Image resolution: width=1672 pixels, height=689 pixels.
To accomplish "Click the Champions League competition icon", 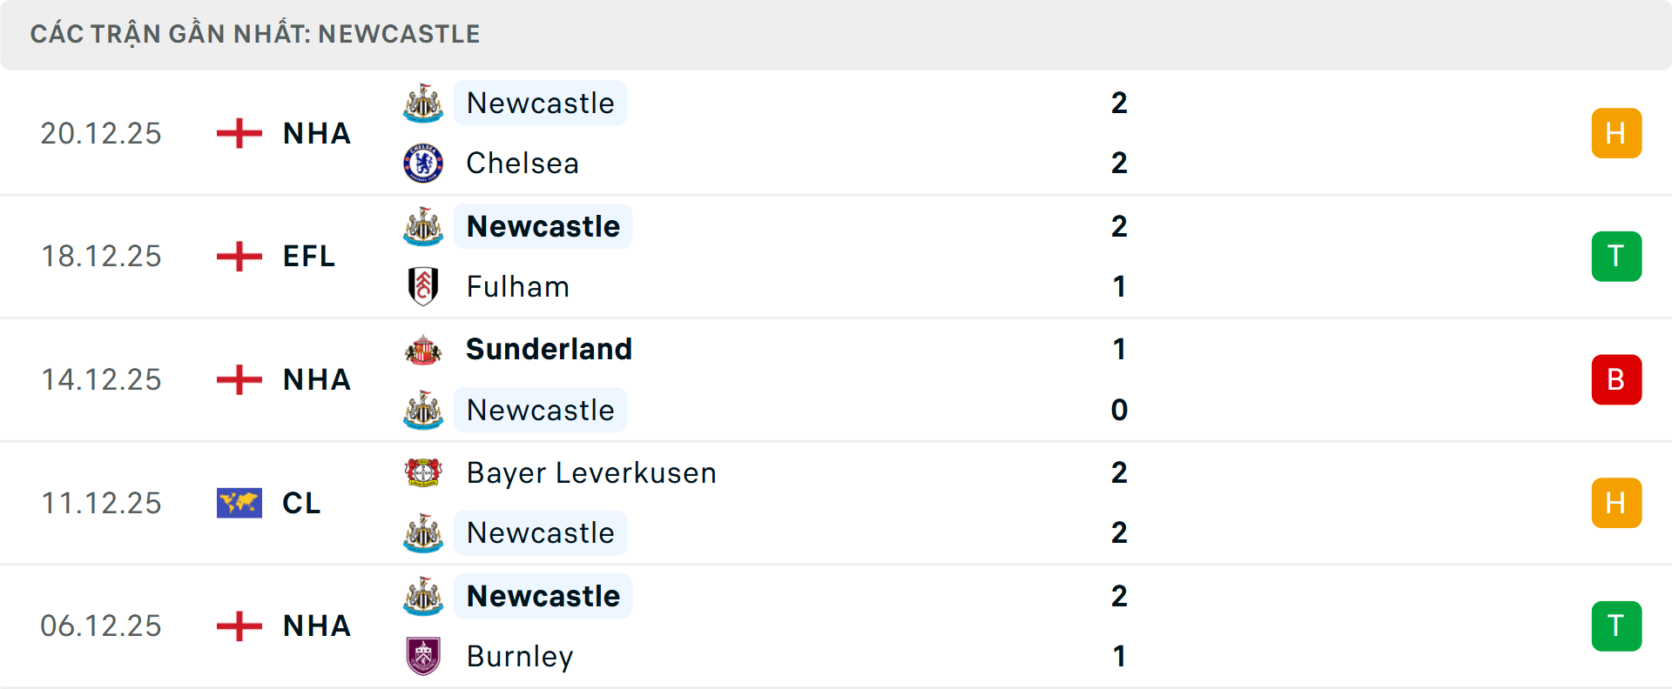I will pyautogui.click(x=239, y=503).
